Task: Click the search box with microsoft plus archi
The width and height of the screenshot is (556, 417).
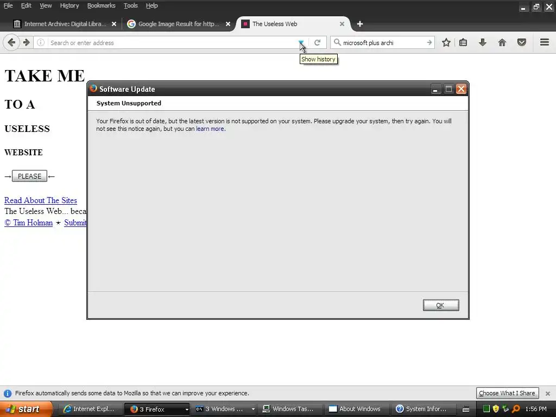Action: [x=383, y=42]
